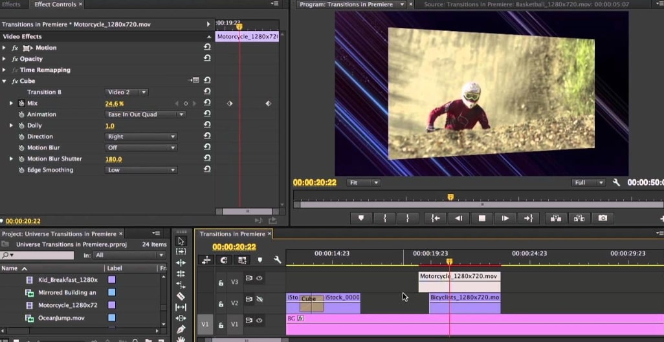Toggle Mix animation stopwatch
This screenshot has height=342, width=664.
pyautogui.click(x=21, y=103)
